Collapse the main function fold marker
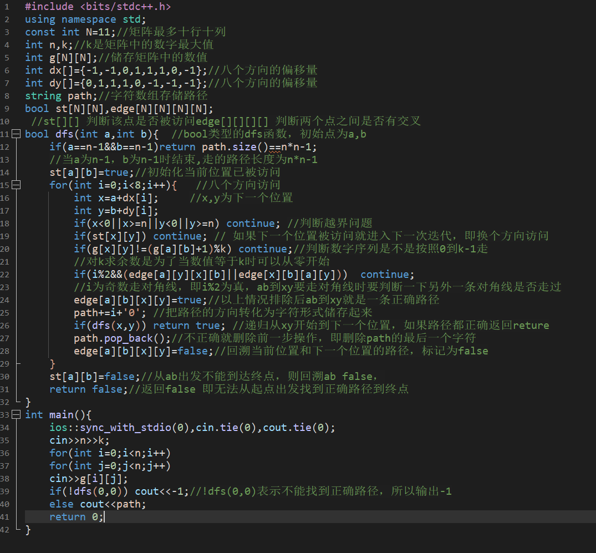Screen dimensions: 596x553 click(15, 415)
